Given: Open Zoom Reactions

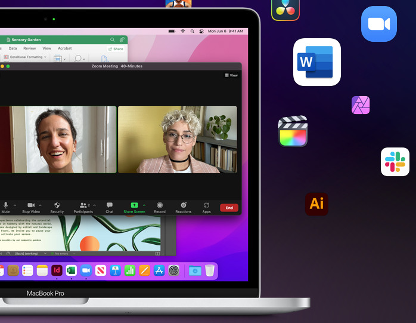Looking at the screenshot, I should (x=184, y=208).
